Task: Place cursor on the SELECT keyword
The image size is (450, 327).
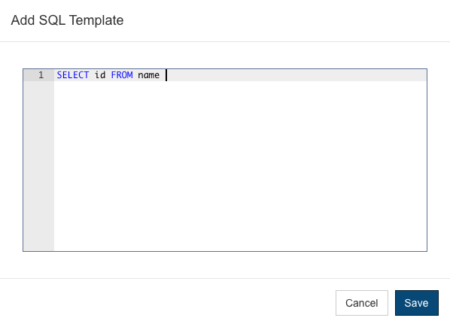Action: point(73,75)
